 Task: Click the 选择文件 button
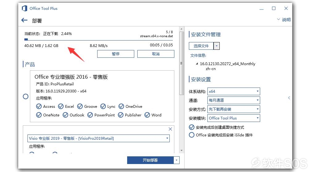[201, 46]
